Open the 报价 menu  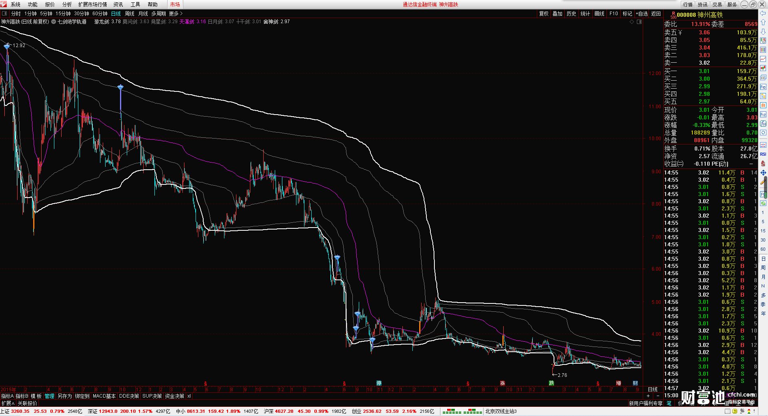click(50, 4)
